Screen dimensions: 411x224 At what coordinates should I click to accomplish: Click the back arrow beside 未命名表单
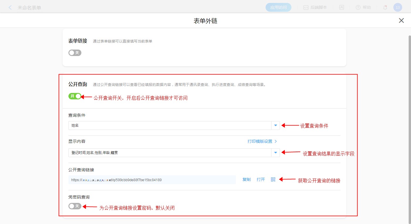[10, 8]
